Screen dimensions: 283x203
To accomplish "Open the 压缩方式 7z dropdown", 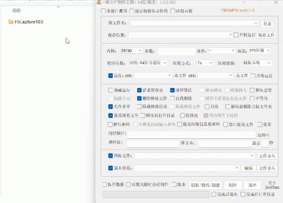I will [205, 63].
